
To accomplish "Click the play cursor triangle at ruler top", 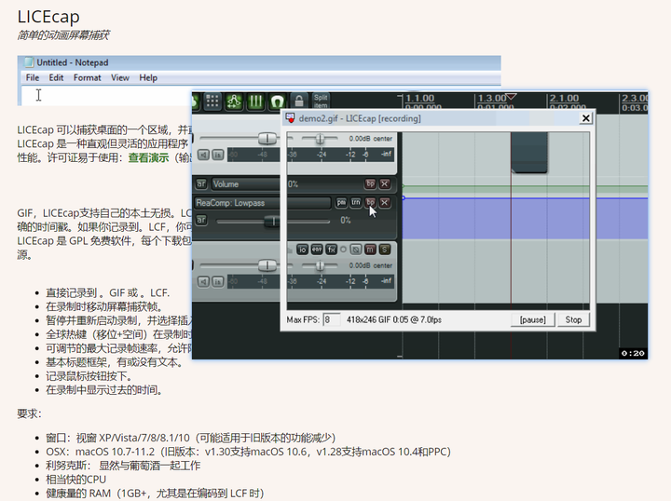I will tap(512, 97).
